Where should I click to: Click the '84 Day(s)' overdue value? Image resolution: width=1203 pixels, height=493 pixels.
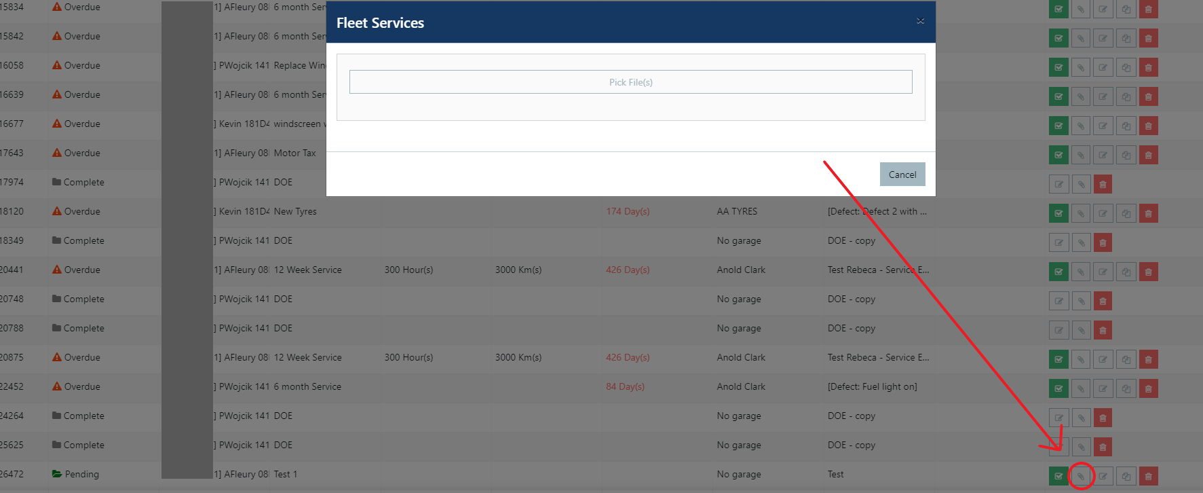tap(625, 386)
